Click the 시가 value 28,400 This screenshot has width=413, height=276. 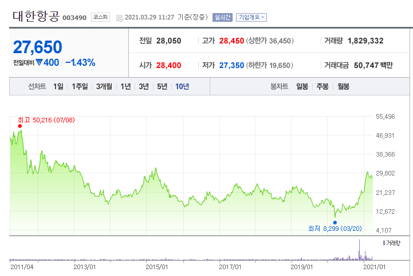[168, 66]
